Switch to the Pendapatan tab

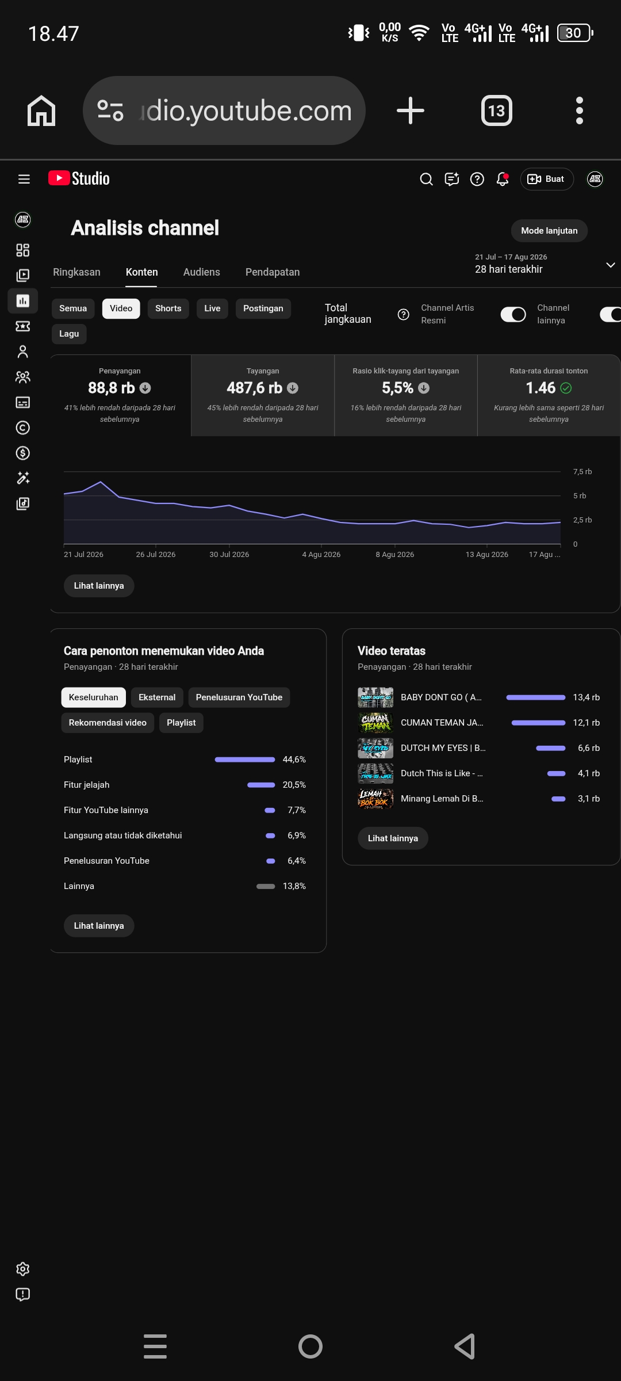tap(273, 272)
